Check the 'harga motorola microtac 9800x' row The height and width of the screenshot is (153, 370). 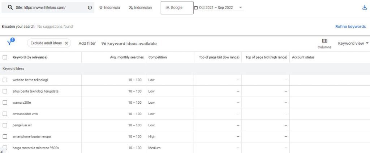point(5,148)
